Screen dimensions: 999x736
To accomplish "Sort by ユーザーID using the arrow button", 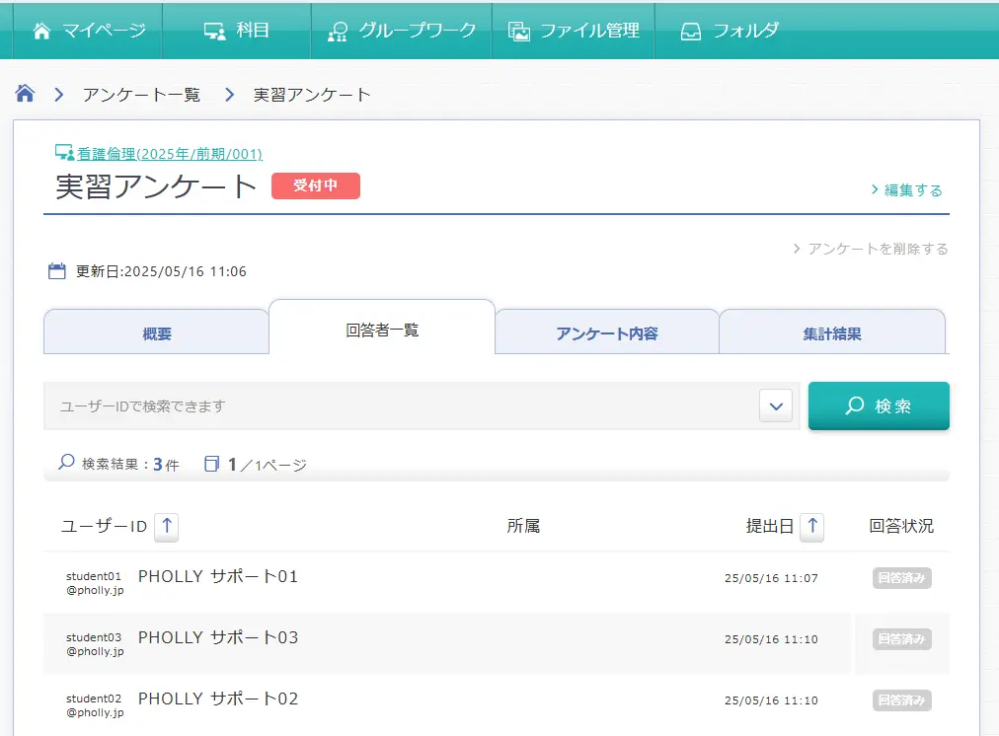I will pyautogui.click(x=167, y=527).
